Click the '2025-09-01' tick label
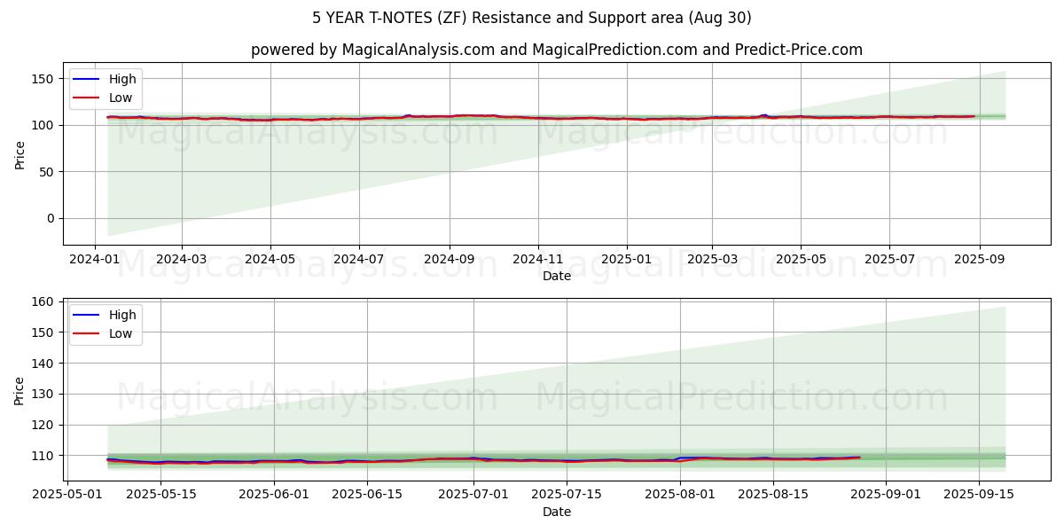Image resolution: width=1064 pixels, height=532 pixels. click(887, 494)
